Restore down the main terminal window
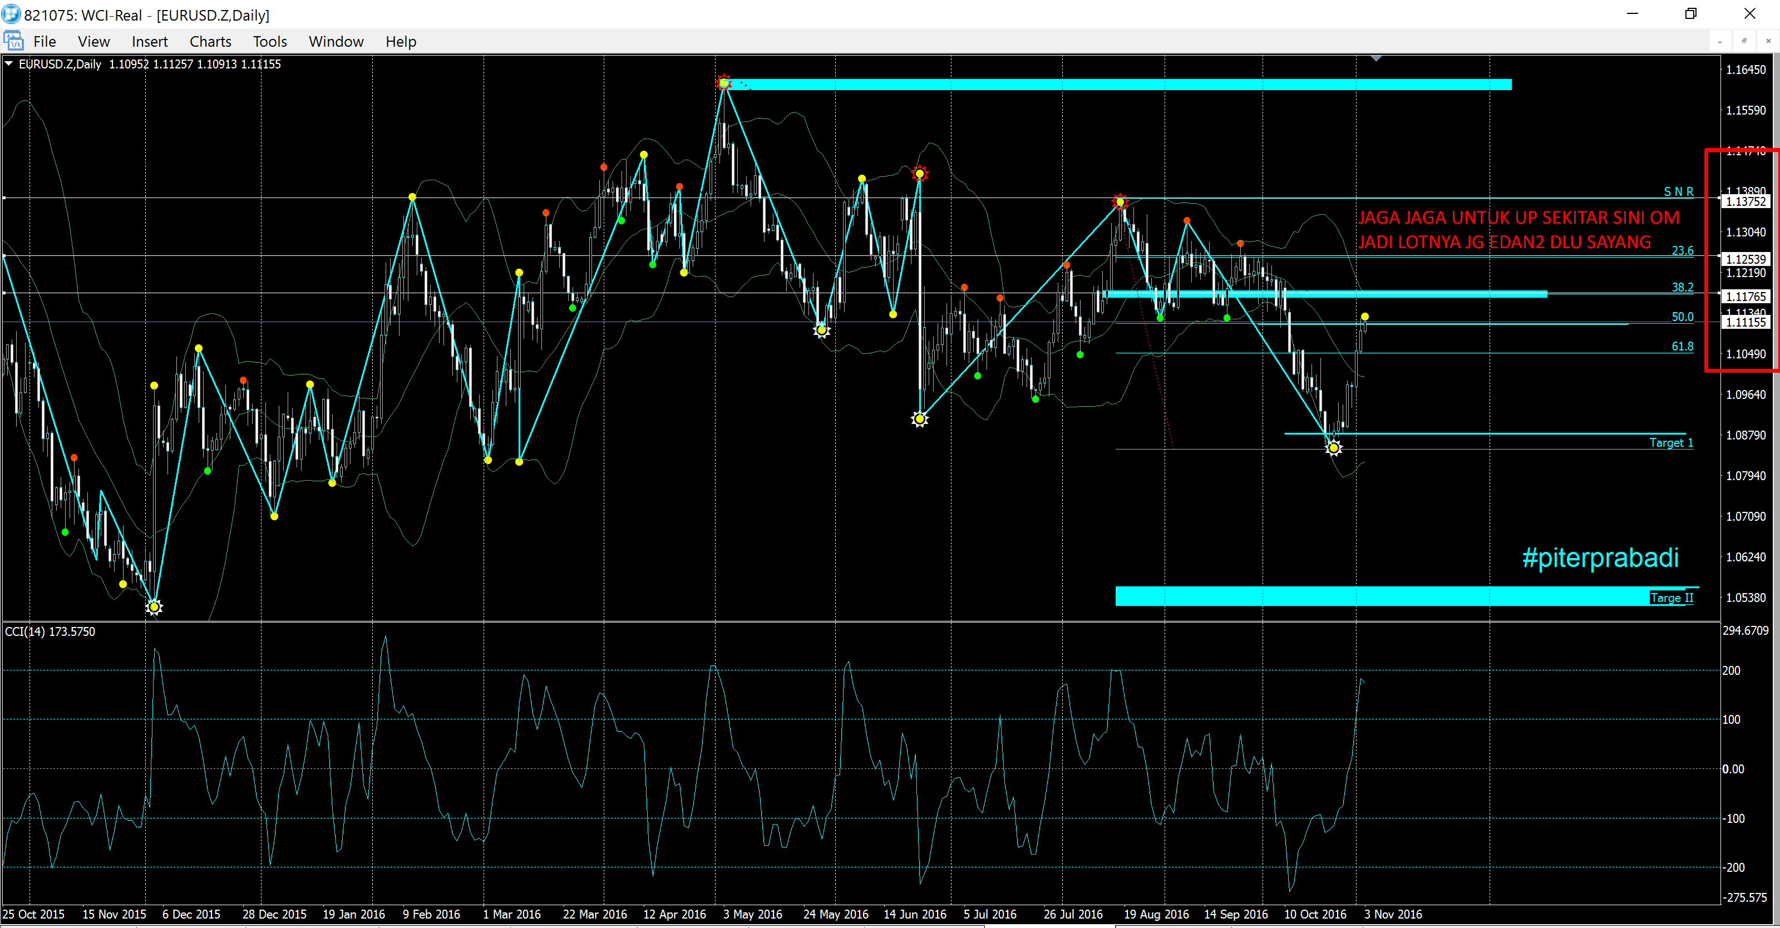The width and height of the screenshot is (1780, 928). tap(1690, 14)
